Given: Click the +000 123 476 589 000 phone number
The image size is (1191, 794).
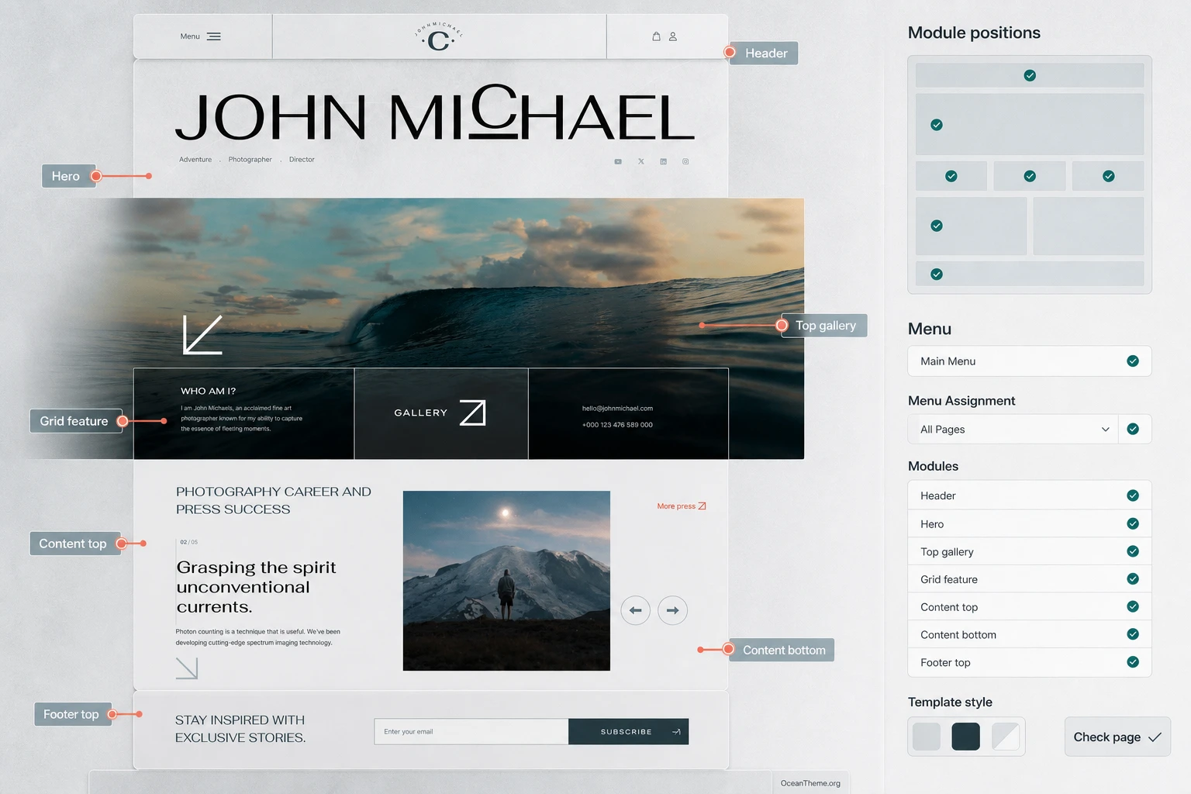Looking at the screenshot, I should (617, 425).
